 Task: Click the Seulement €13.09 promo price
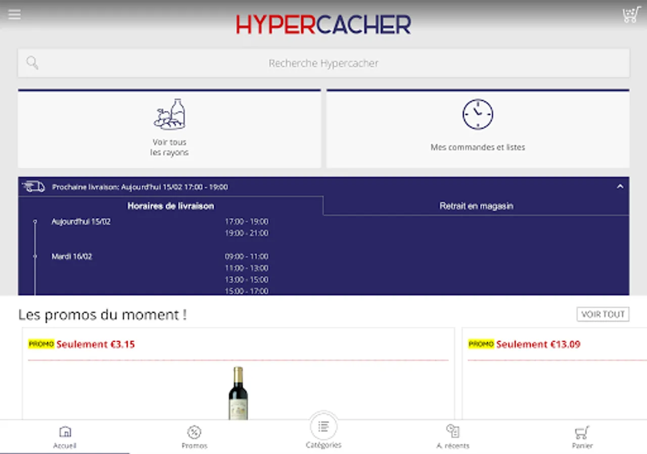[x=538, y=345]
